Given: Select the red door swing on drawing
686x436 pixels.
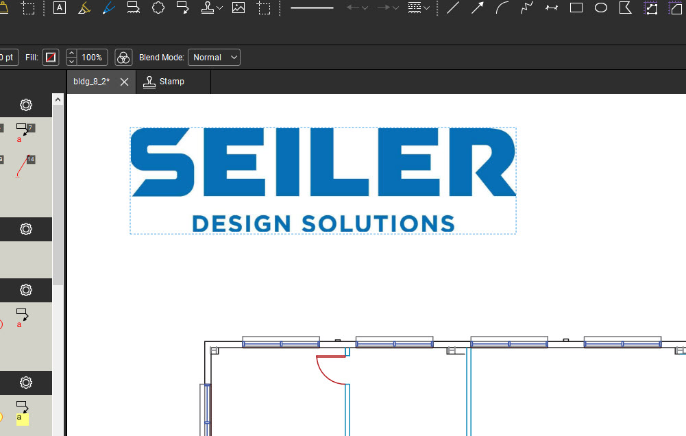Looking at the screenshot, I should coord(331,370).
